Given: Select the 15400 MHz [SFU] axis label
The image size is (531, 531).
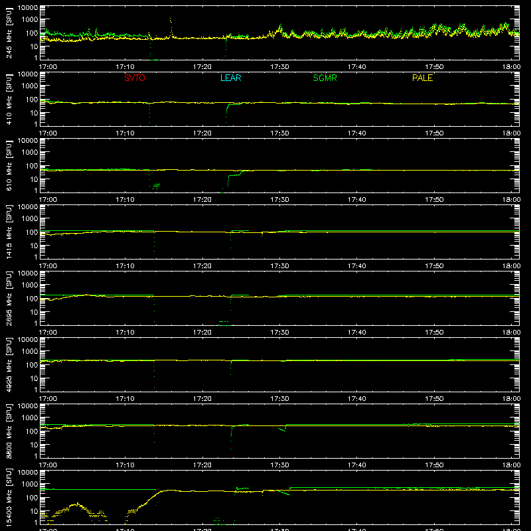Looking at the screenshot, I should pos(9,497).
